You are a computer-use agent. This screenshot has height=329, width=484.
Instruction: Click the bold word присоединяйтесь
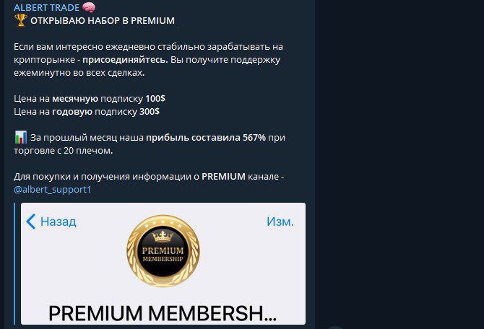pos(125,59)
